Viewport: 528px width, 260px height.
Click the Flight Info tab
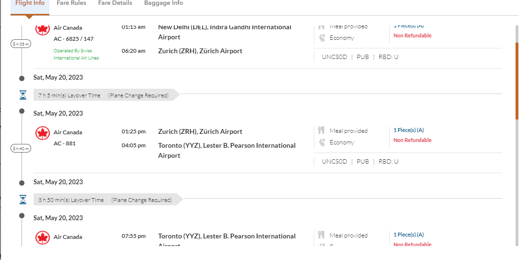[30, 3]
